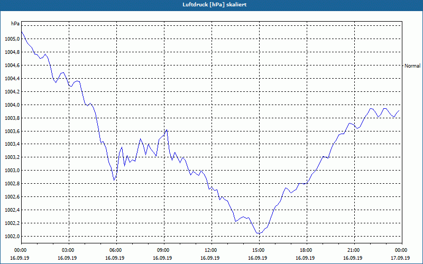
Task: Click the 1003,8 axis label
Action: tap(12, 118)
